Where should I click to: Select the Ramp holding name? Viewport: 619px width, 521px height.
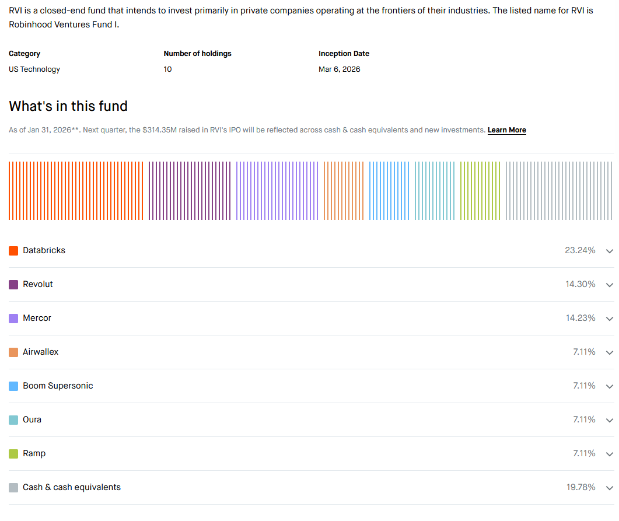coord(34,453)
